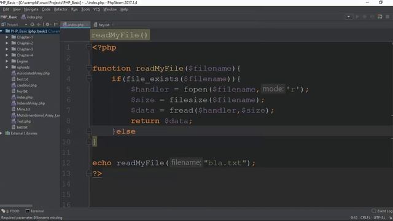Toggle fold marker at the }else line

pyautogui.click(x=88, y=131)
